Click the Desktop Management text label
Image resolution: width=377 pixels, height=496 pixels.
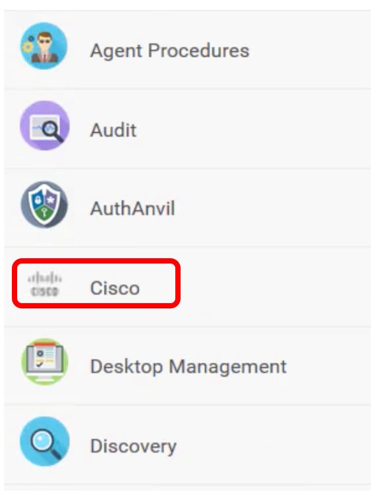tap(188, 367)
